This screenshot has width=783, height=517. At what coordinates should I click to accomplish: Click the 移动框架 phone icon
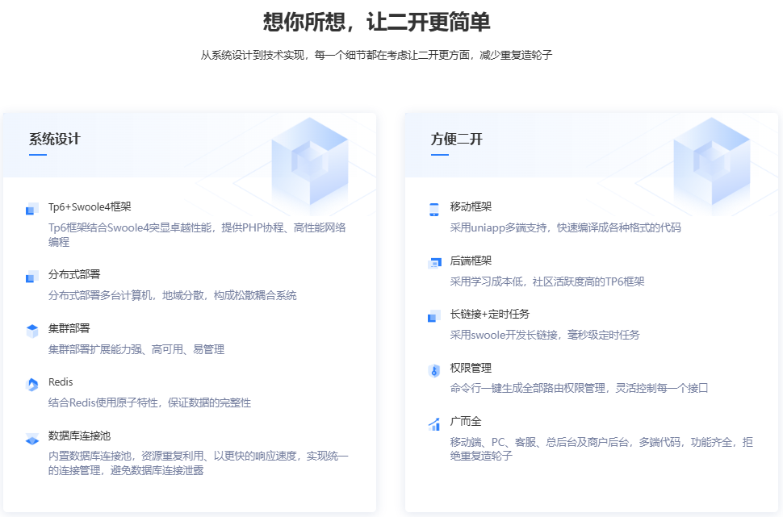[434, 209]
